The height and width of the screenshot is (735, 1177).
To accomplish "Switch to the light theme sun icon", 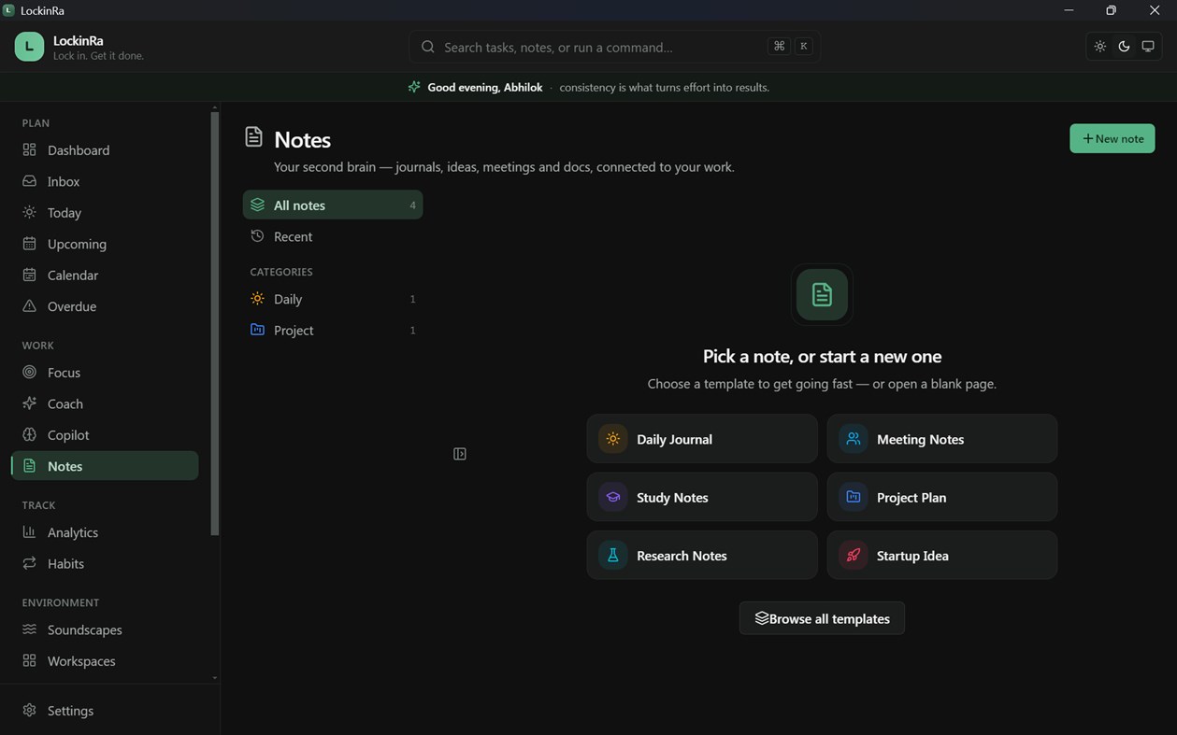I will (1100, 47).
